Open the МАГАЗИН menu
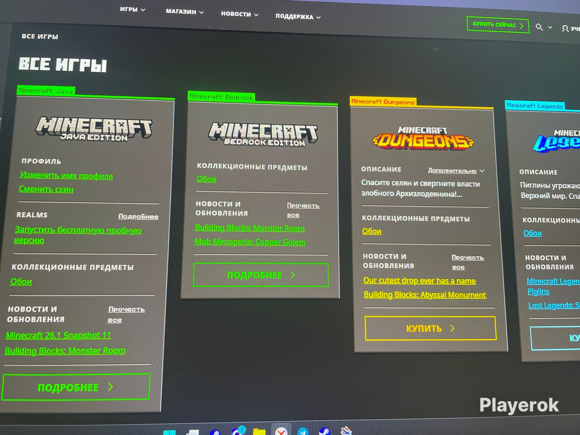Image resolution: width=580 pixels, height=435 pixels. [x=184, y=12]
